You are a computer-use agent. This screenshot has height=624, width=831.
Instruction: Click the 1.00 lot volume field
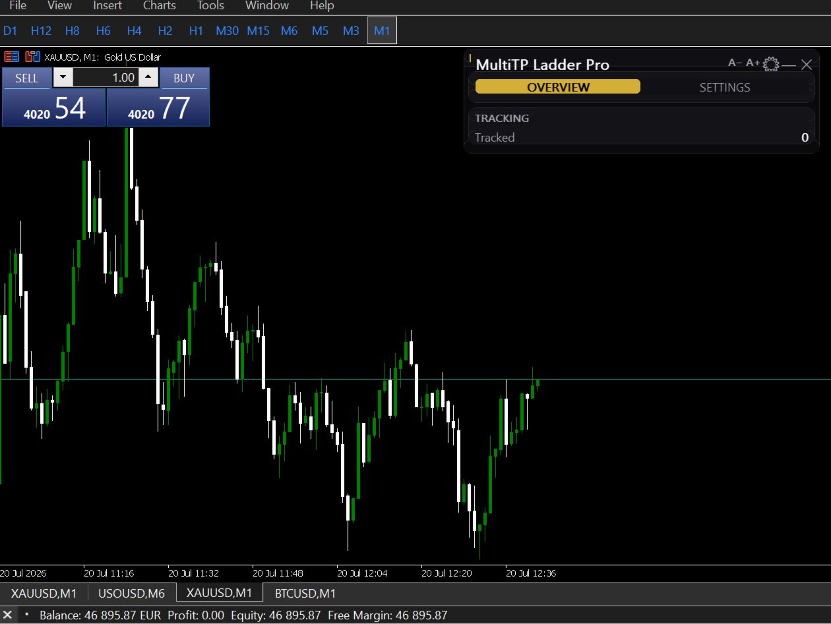click(x=106, y=78)
